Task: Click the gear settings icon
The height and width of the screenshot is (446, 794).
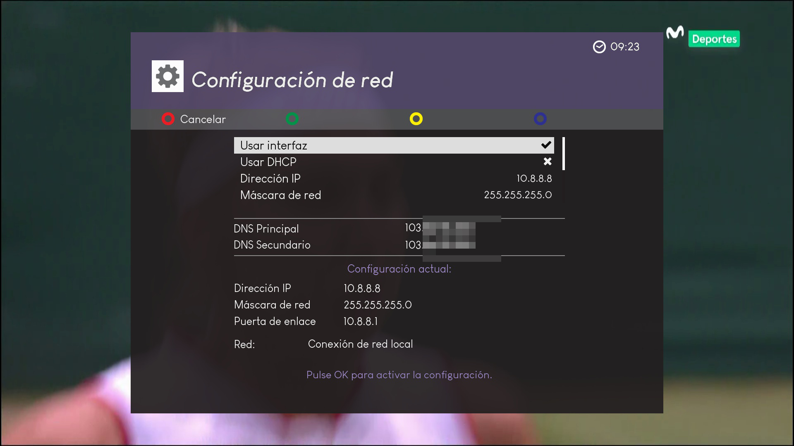Action: 167,76
